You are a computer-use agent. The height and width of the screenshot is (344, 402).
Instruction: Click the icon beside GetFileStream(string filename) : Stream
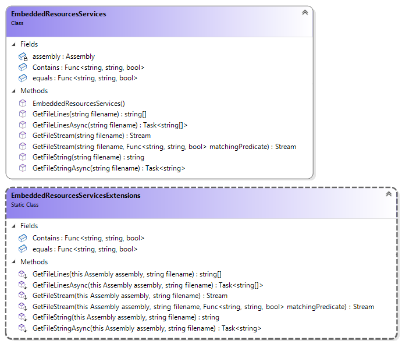[x=23, y=136]
